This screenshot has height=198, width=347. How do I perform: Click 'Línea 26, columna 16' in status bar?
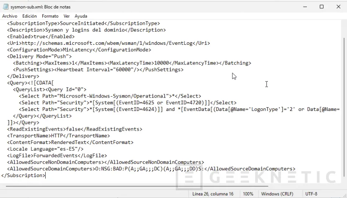213,194
